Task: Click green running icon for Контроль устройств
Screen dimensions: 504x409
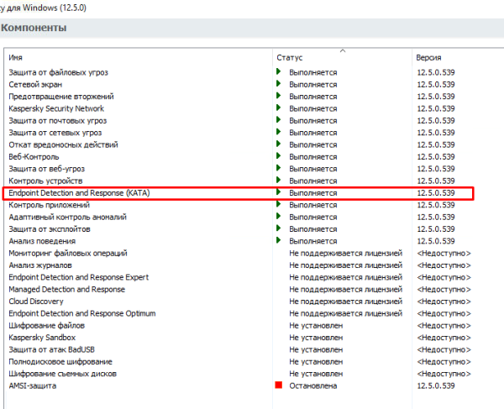Action: [279, 180]
